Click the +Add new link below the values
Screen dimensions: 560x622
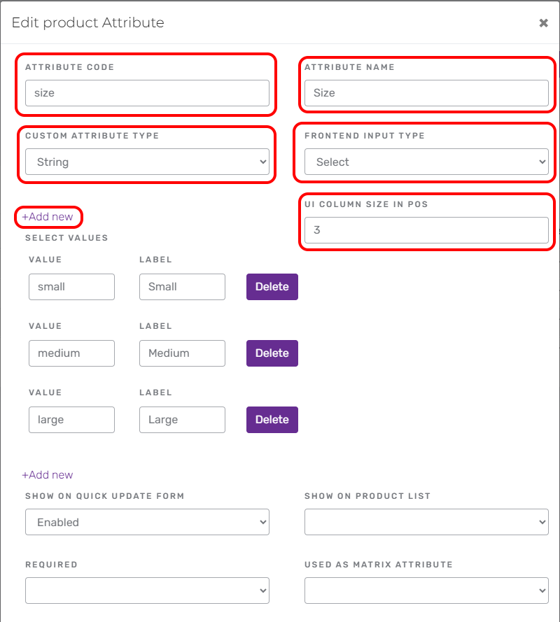[x=47, y=475]
